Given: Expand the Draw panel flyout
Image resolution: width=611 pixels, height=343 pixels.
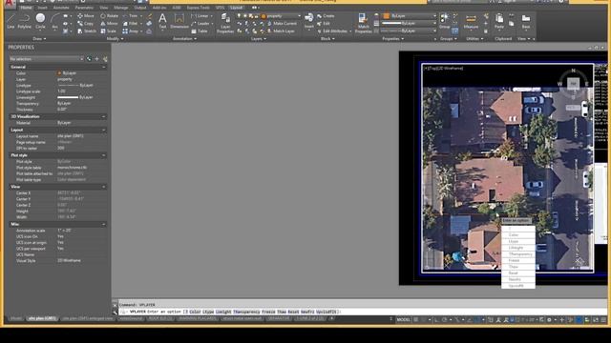Looking at the screenshot, I should click(x=39, y=38).
